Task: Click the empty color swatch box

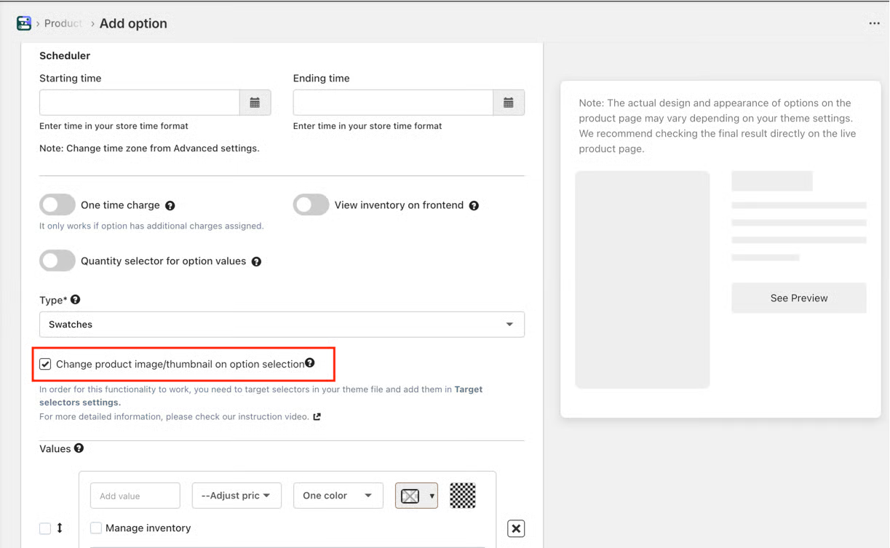Action: coord(410,496)
